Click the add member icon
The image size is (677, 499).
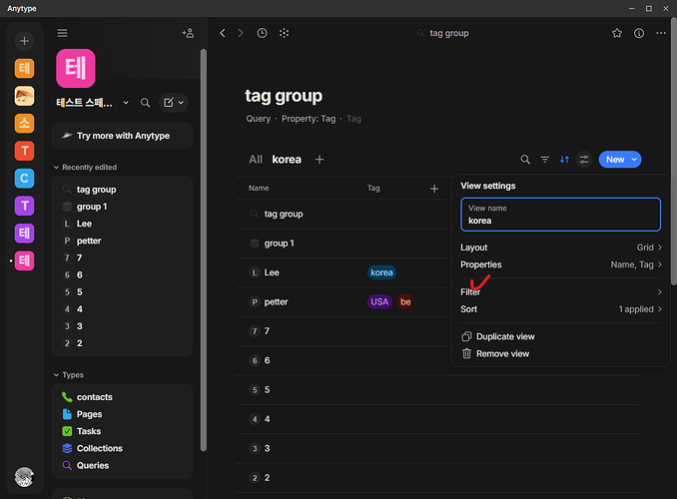pyautogui.click(x=189, y=33)
